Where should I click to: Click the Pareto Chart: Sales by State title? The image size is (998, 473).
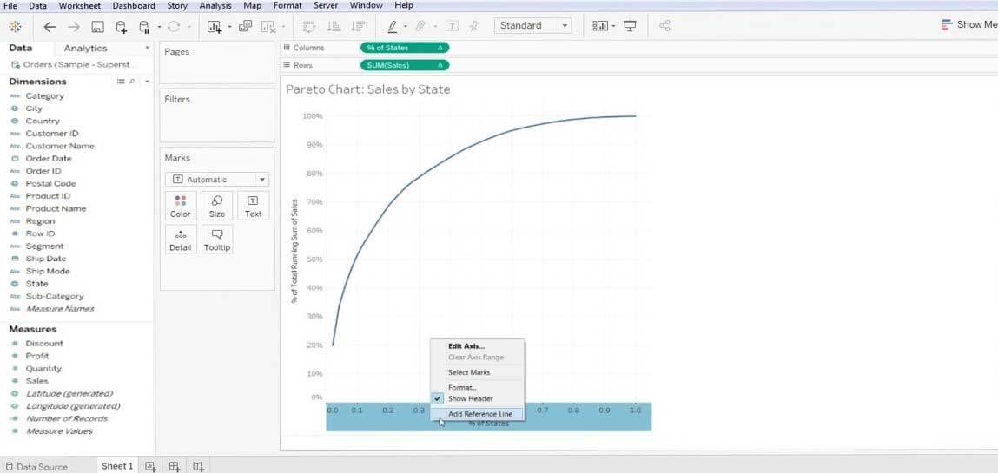[x=368, y=89]
